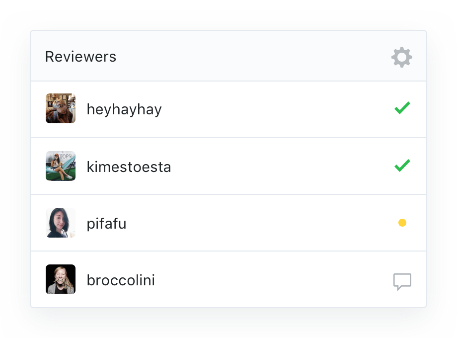
Task: Click heyhayhay's profile avatar
Action: click(x=60, y=108)
